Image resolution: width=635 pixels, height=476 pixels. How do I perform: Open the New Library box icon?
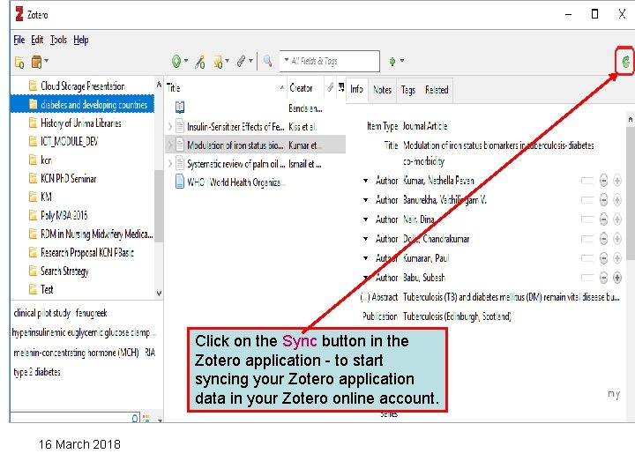36,62
